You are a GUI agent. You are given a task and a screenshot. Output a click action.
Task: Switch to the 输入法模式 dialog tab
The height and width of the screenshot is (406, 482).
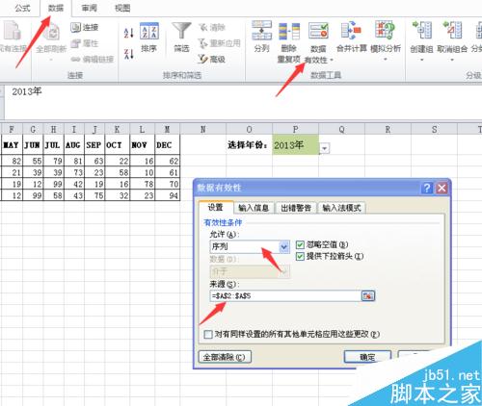click(341, 208)
